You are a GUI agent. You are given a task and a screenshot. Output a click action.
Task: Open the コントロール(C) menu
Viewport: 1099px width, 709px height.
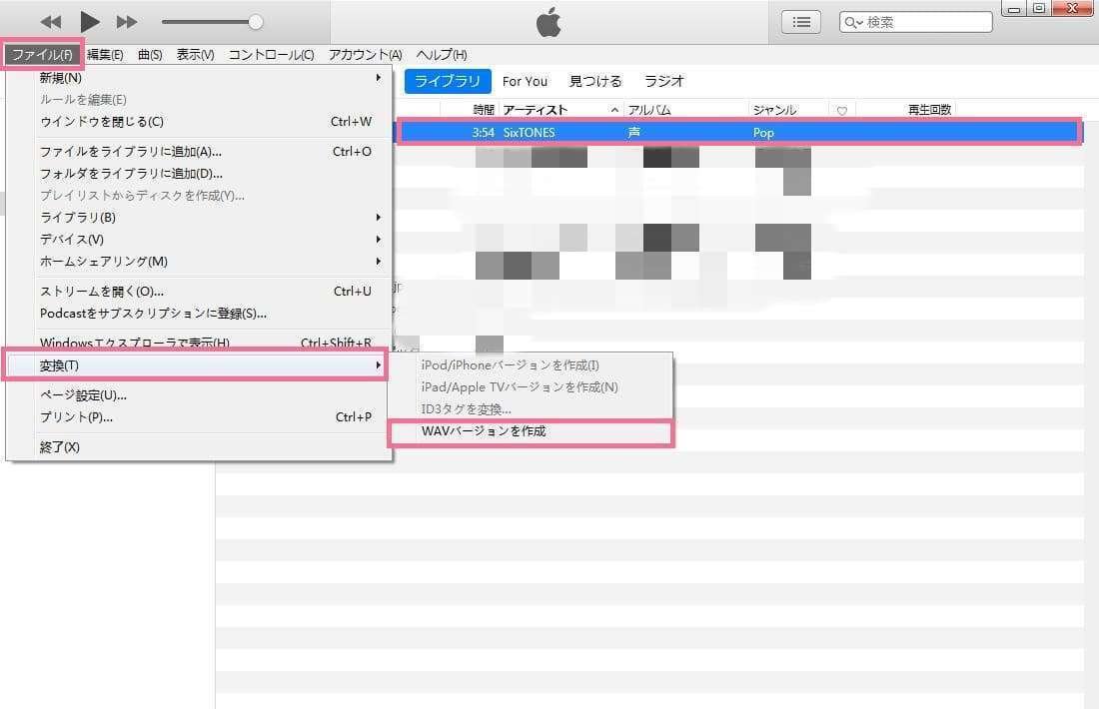[271, 55]
